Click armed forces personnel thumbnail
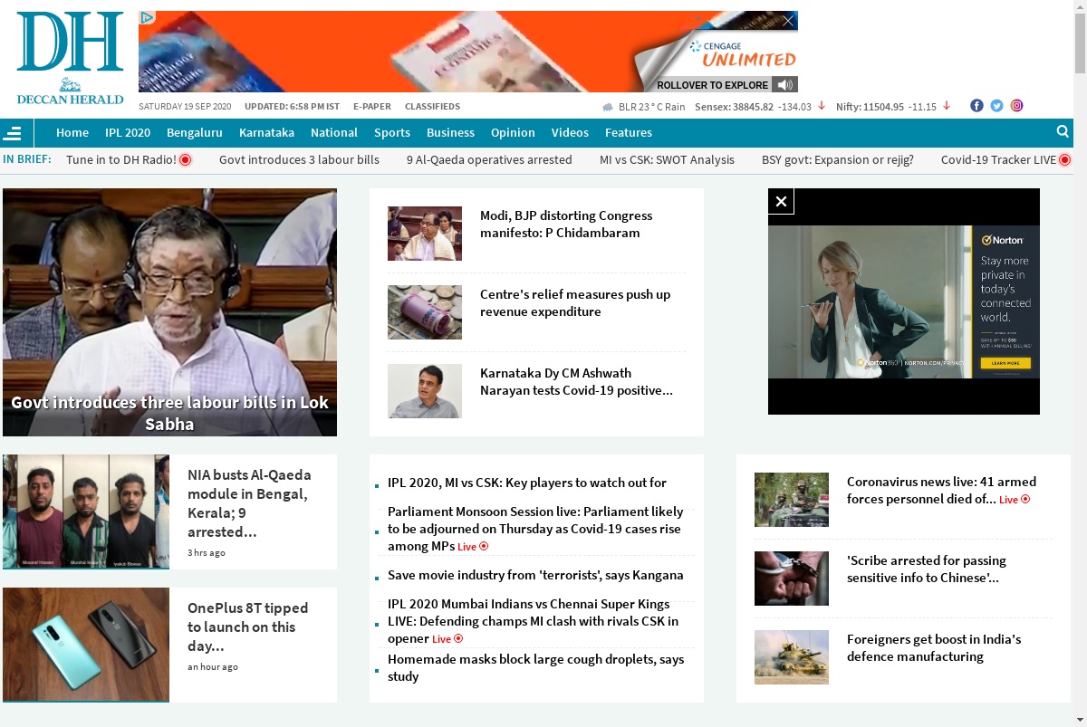The image size is (1087, 727). click(x=792, y=500)
